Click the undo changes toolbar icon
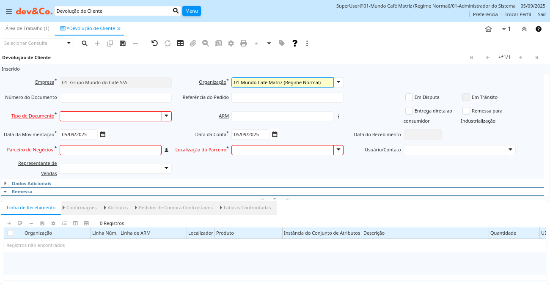The width and height of the screenshot is (550, 285). tap(154, 43)
